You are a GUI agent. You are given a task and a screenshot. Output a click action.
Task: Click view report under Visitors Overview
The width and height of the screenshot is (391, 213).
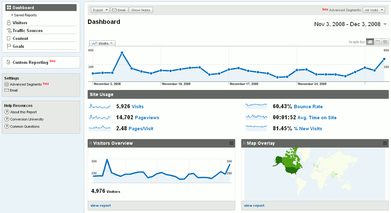(101, 205)
